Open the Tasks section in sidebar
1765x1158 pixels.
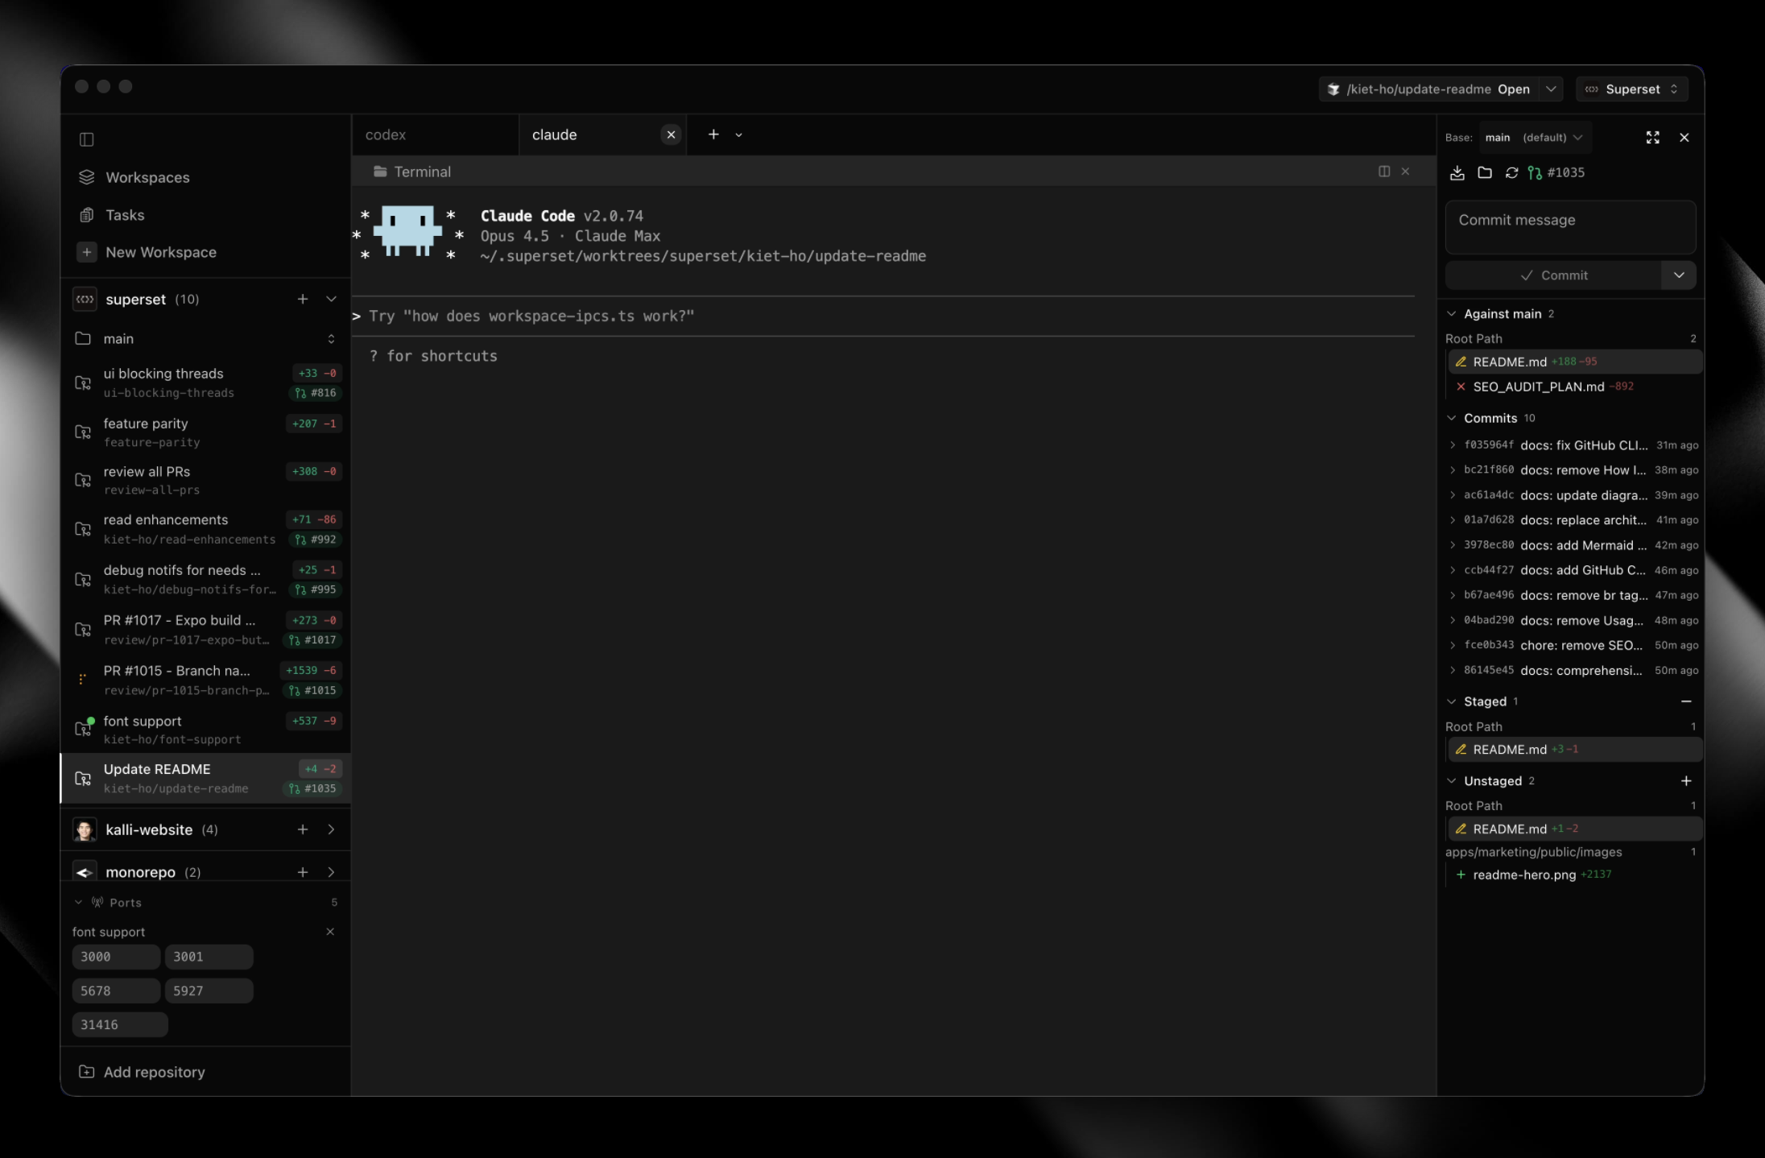tap(126, 215)
